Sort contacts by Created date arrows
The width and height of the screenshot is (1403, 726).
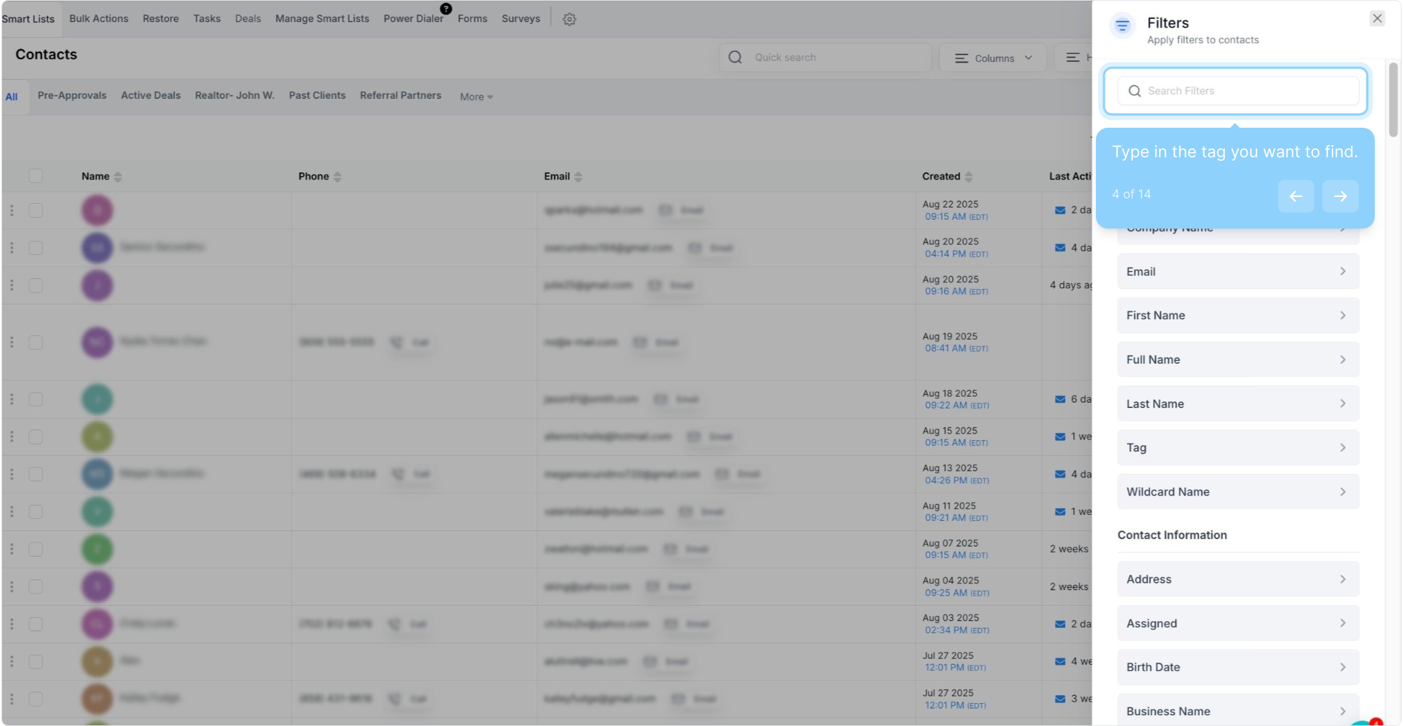968,177
